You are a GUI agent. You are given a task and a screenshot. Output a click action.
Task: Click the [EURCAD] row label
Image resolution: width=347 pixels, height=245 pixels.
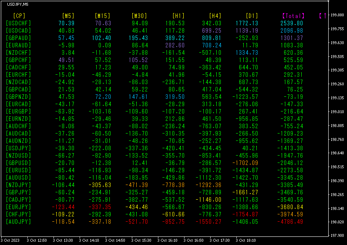(x=18, y=104)
